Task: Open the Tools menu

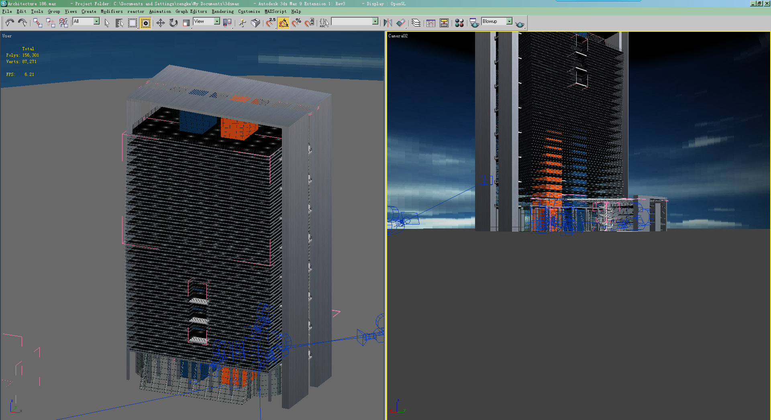Action: pos(37,11)
